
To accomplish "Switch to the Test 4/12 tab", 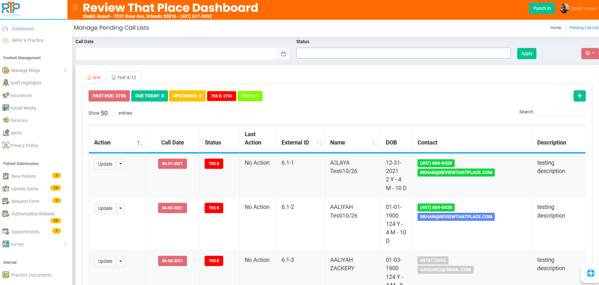I will click(124, 78).
